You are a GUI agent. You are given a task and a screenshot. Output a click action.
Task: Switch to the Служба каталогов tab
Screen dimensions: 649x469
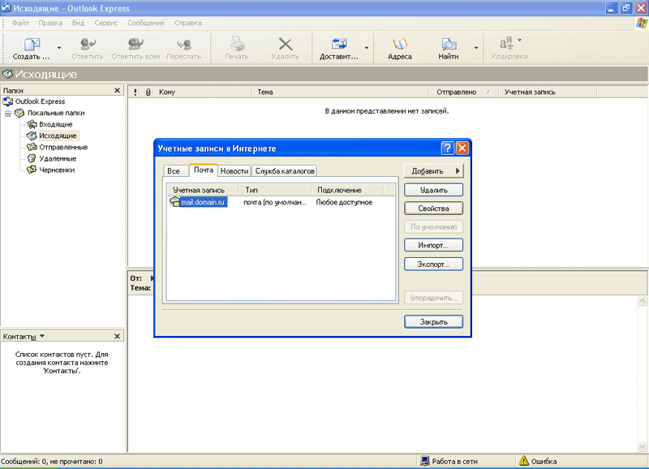(x=285, y=171)
